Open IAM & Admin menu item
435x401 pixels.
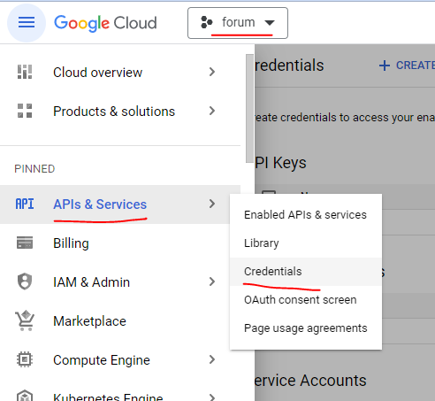tap(120, 282)
